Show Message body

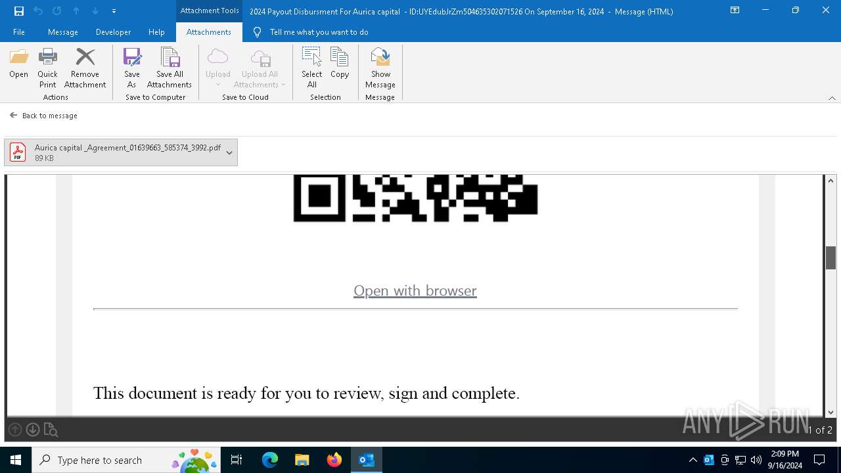[380, 68]
